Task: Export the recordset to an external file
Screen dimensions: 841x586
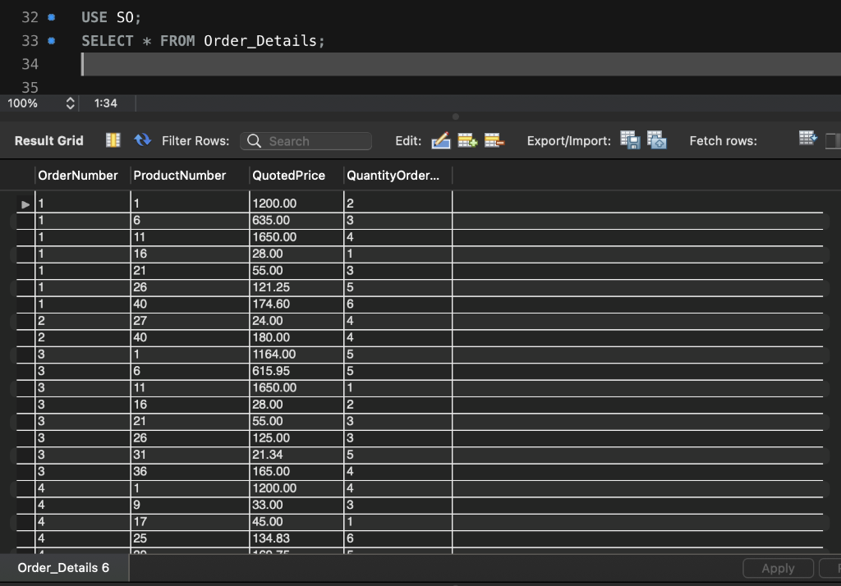Action: 629,140
